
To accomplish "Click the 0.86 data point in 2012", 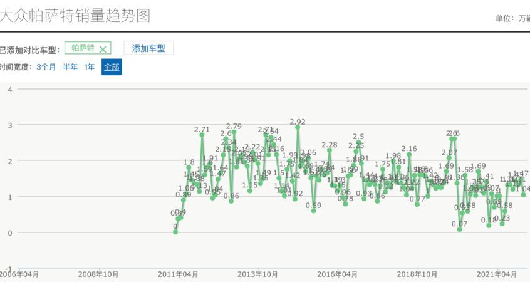I will [231, 201].
